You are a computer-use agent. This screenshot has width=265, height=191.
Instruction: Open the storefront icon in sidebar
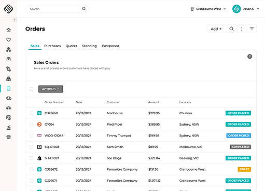coord(8,138)
